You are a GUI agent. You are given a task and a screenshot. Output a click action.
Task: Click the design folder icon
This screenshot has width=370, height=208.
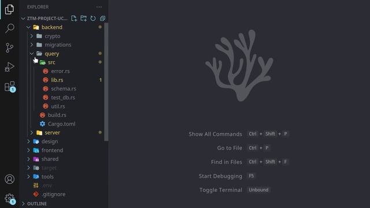tap(36, 142)
